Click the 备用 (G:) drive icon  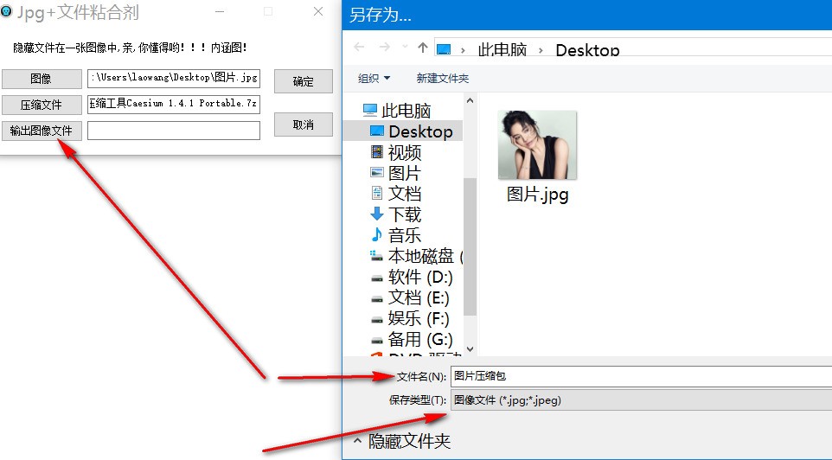click(377, 340)
